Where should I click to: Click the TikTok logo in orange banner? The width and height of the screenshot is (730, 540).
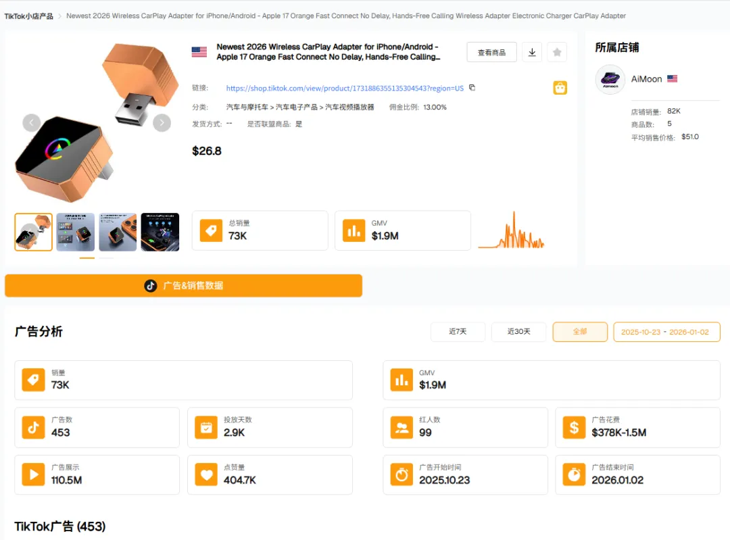(x=150, y=286)
